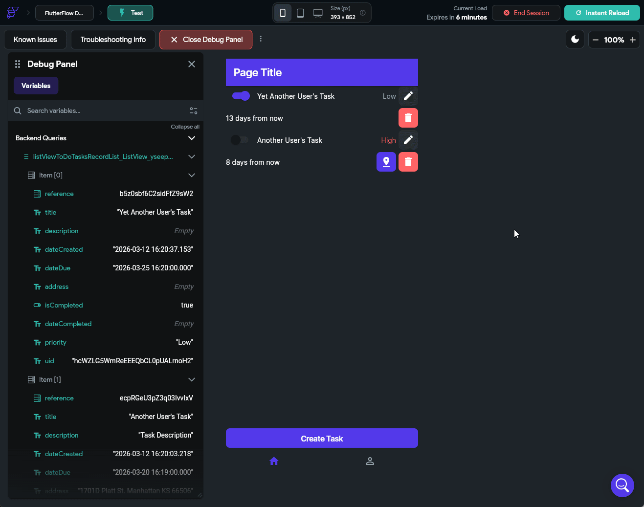Select the phone device preview icon

coord(283,13)
